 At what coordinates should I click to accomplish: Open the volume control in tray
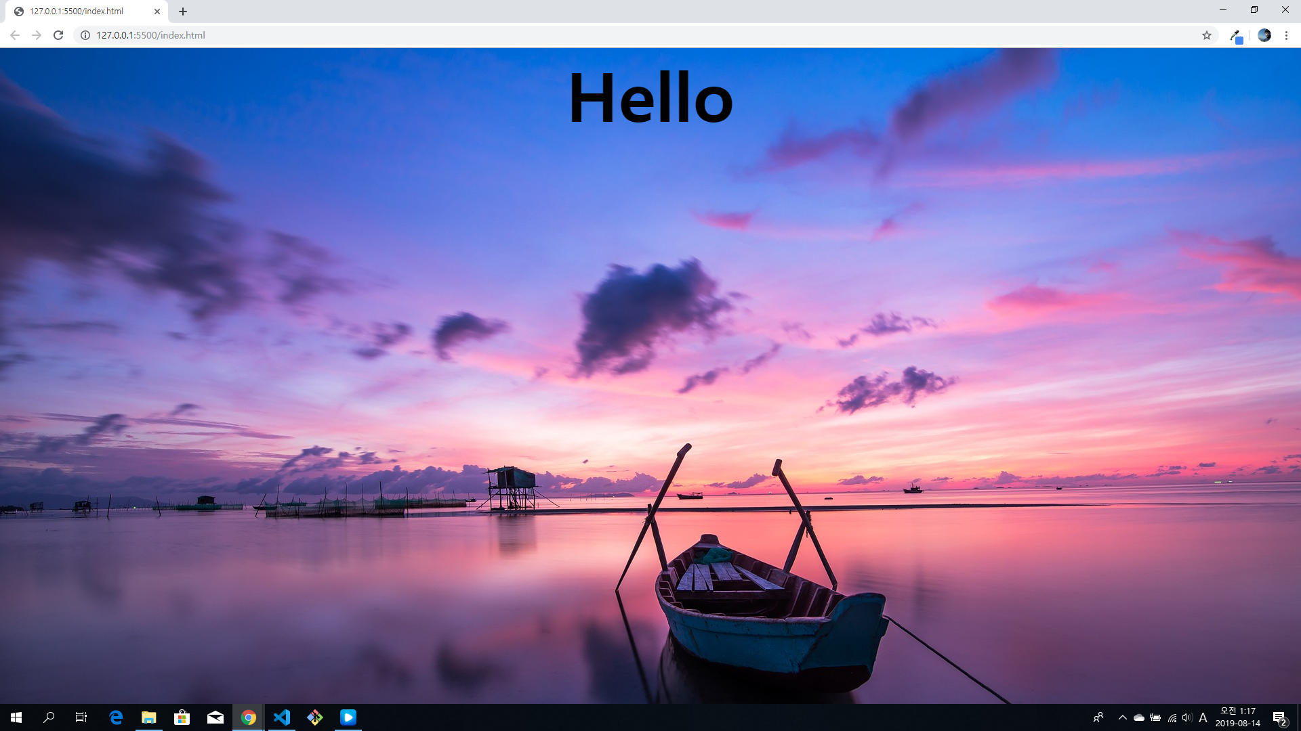[1186, 717]
